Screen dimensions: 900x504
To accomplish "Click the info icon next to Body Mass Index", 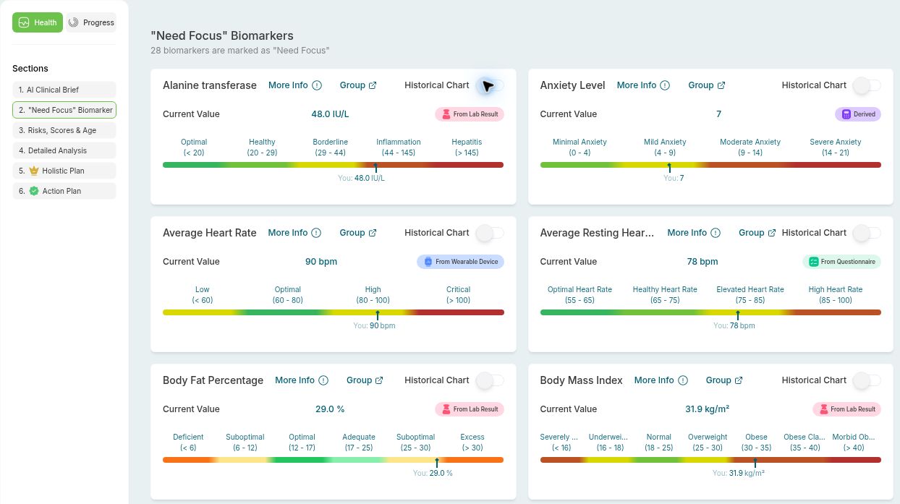I will point(682,380).
